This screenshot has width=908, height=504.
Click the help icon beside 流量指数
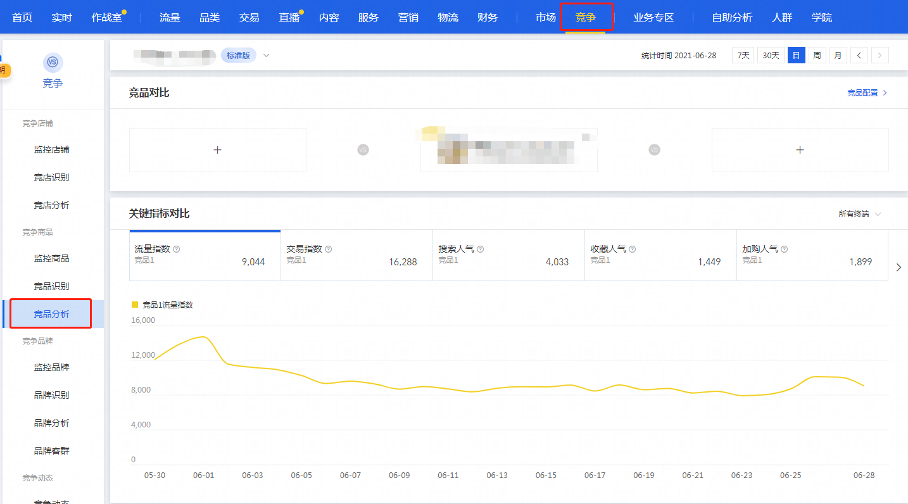point(177,249)
